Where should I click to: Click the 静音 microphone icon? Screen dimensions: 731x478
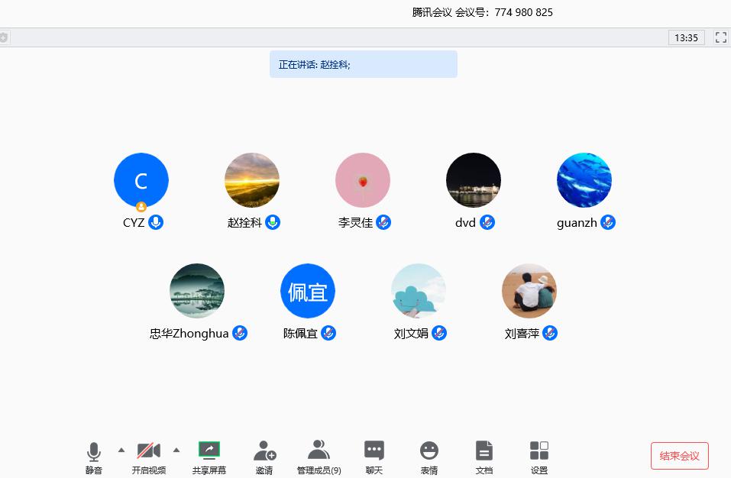pos(94,452)
